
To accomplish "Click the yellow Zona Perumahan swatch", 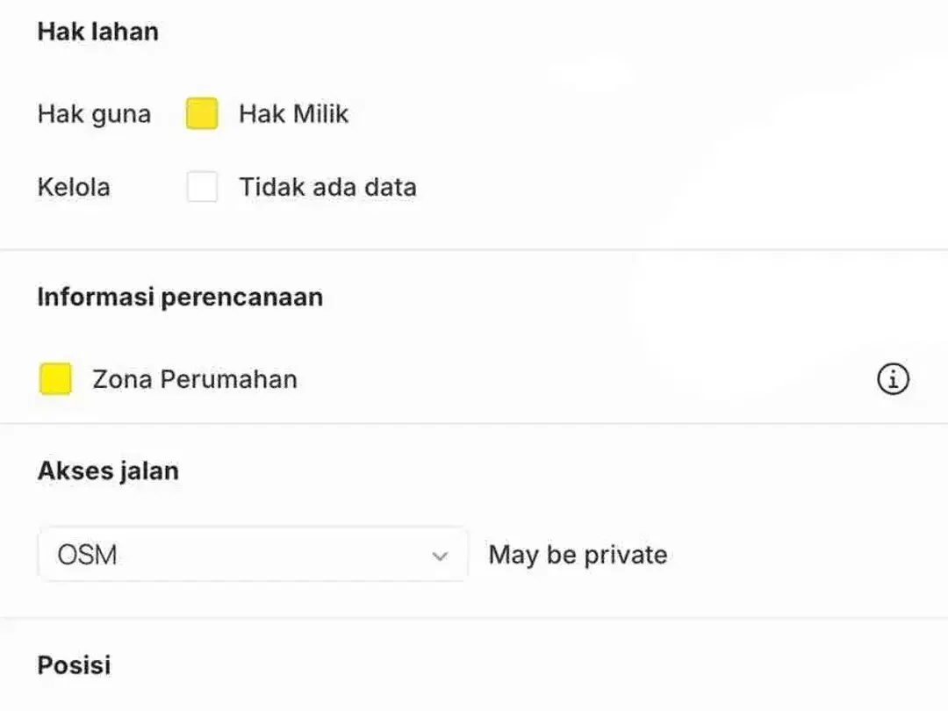I will 55,379.
